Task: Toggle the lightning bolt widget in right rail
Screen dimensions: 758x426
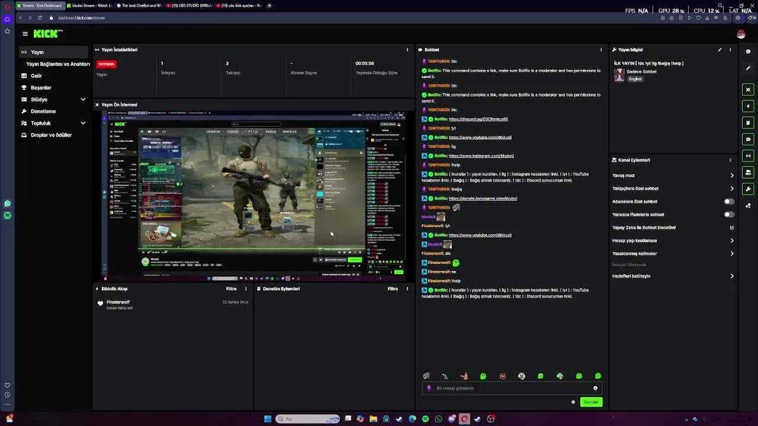Action: click(x=748, y=106)
